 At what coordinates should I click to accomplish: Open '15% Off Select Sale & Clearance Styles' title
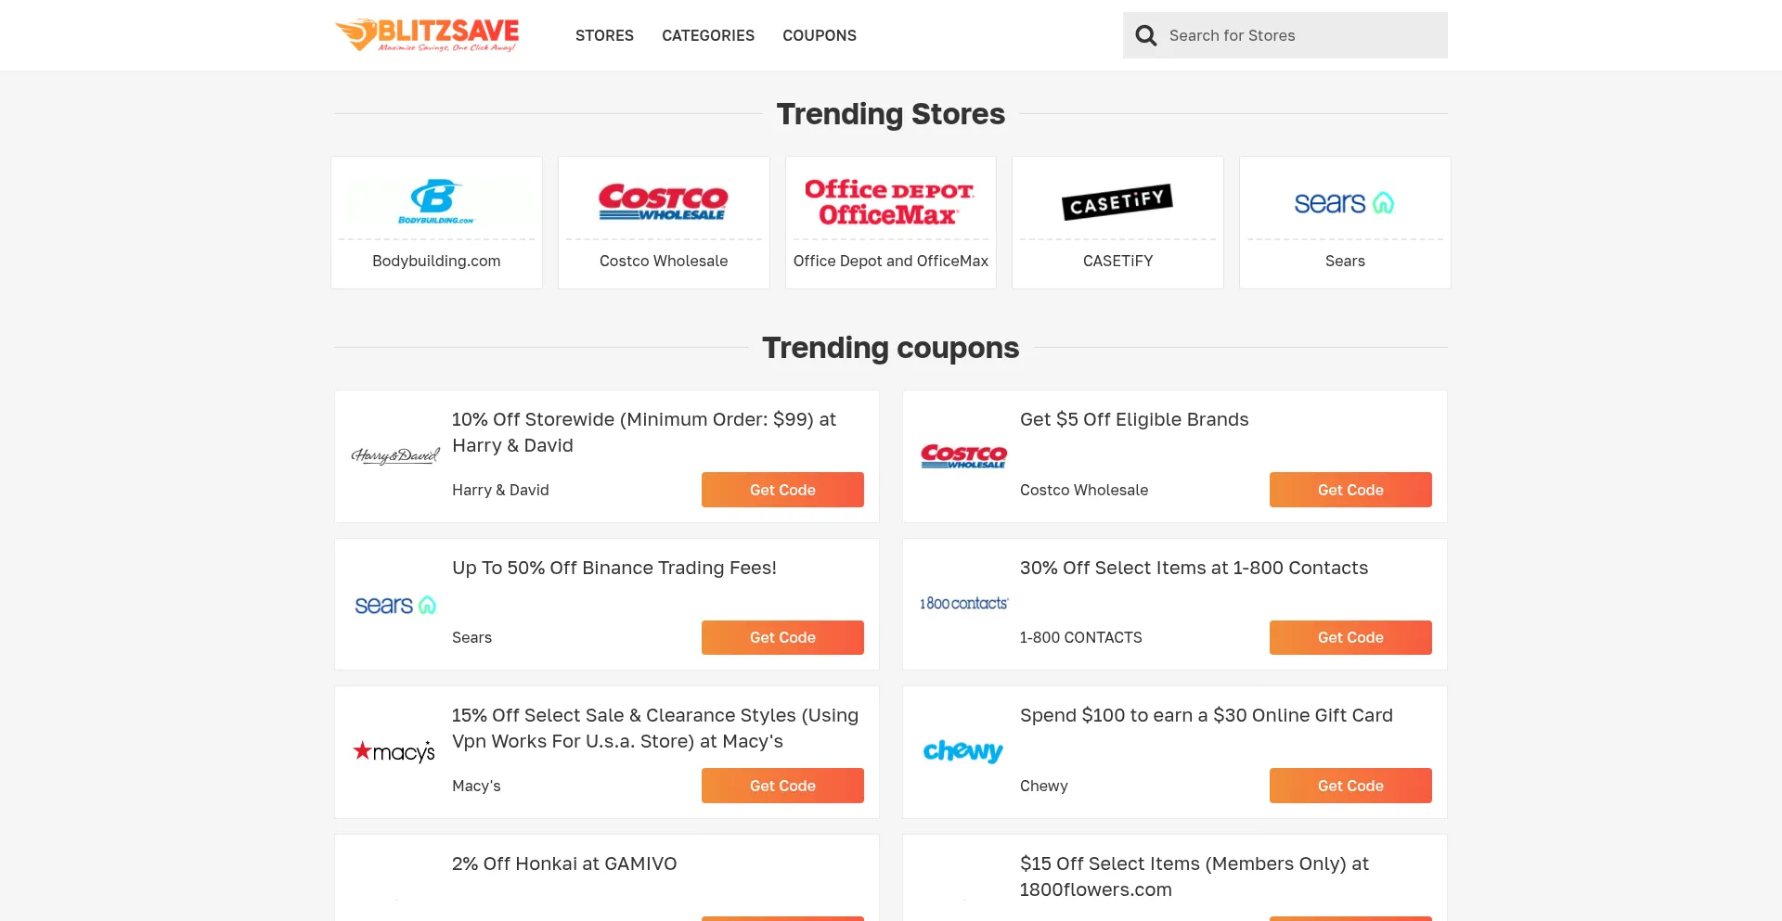tap(655, 728)
